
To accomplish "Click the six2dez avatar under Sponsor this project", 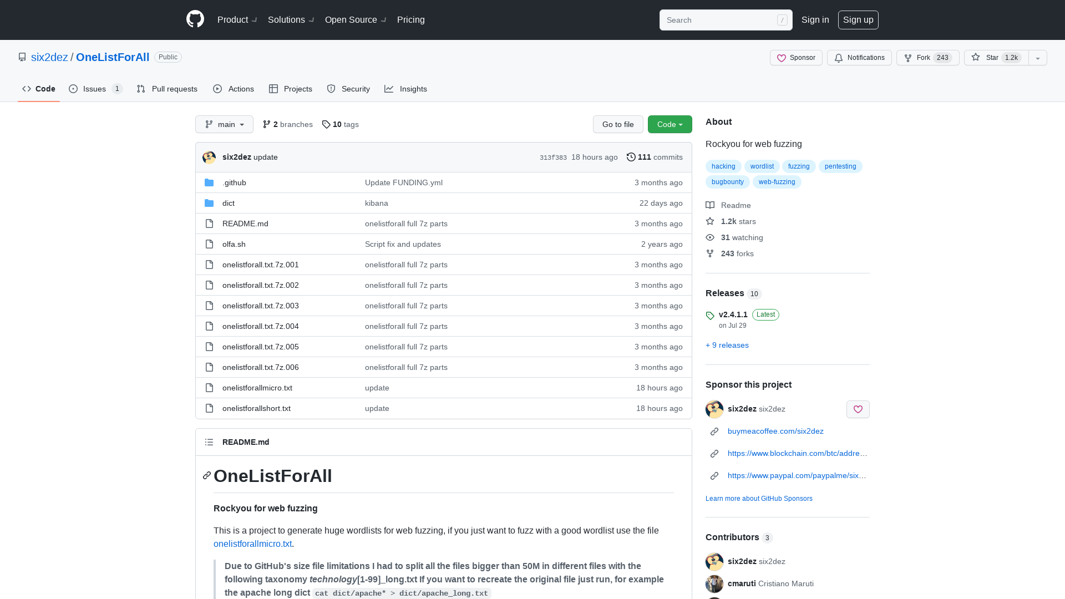I will click(x=714, y=409).
